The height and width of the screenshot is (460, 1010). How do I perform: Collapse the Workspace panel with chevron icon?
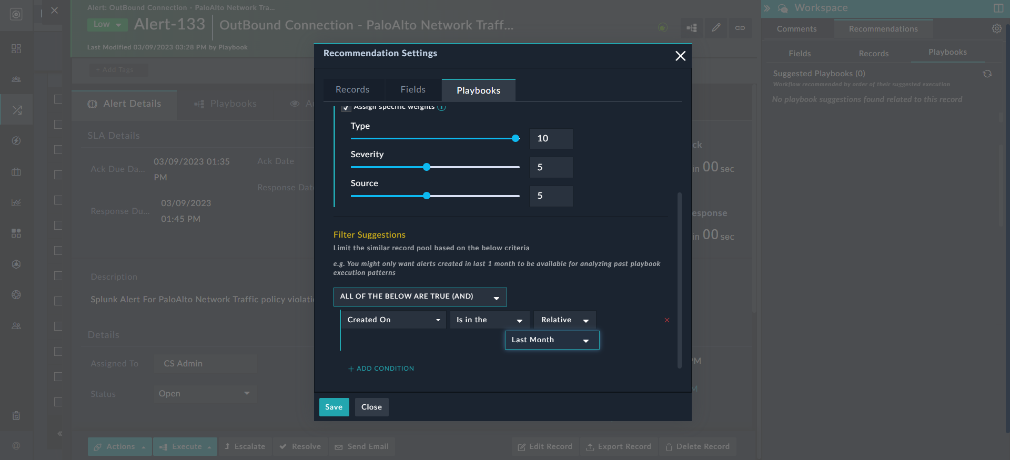click(x=767, y=8)
